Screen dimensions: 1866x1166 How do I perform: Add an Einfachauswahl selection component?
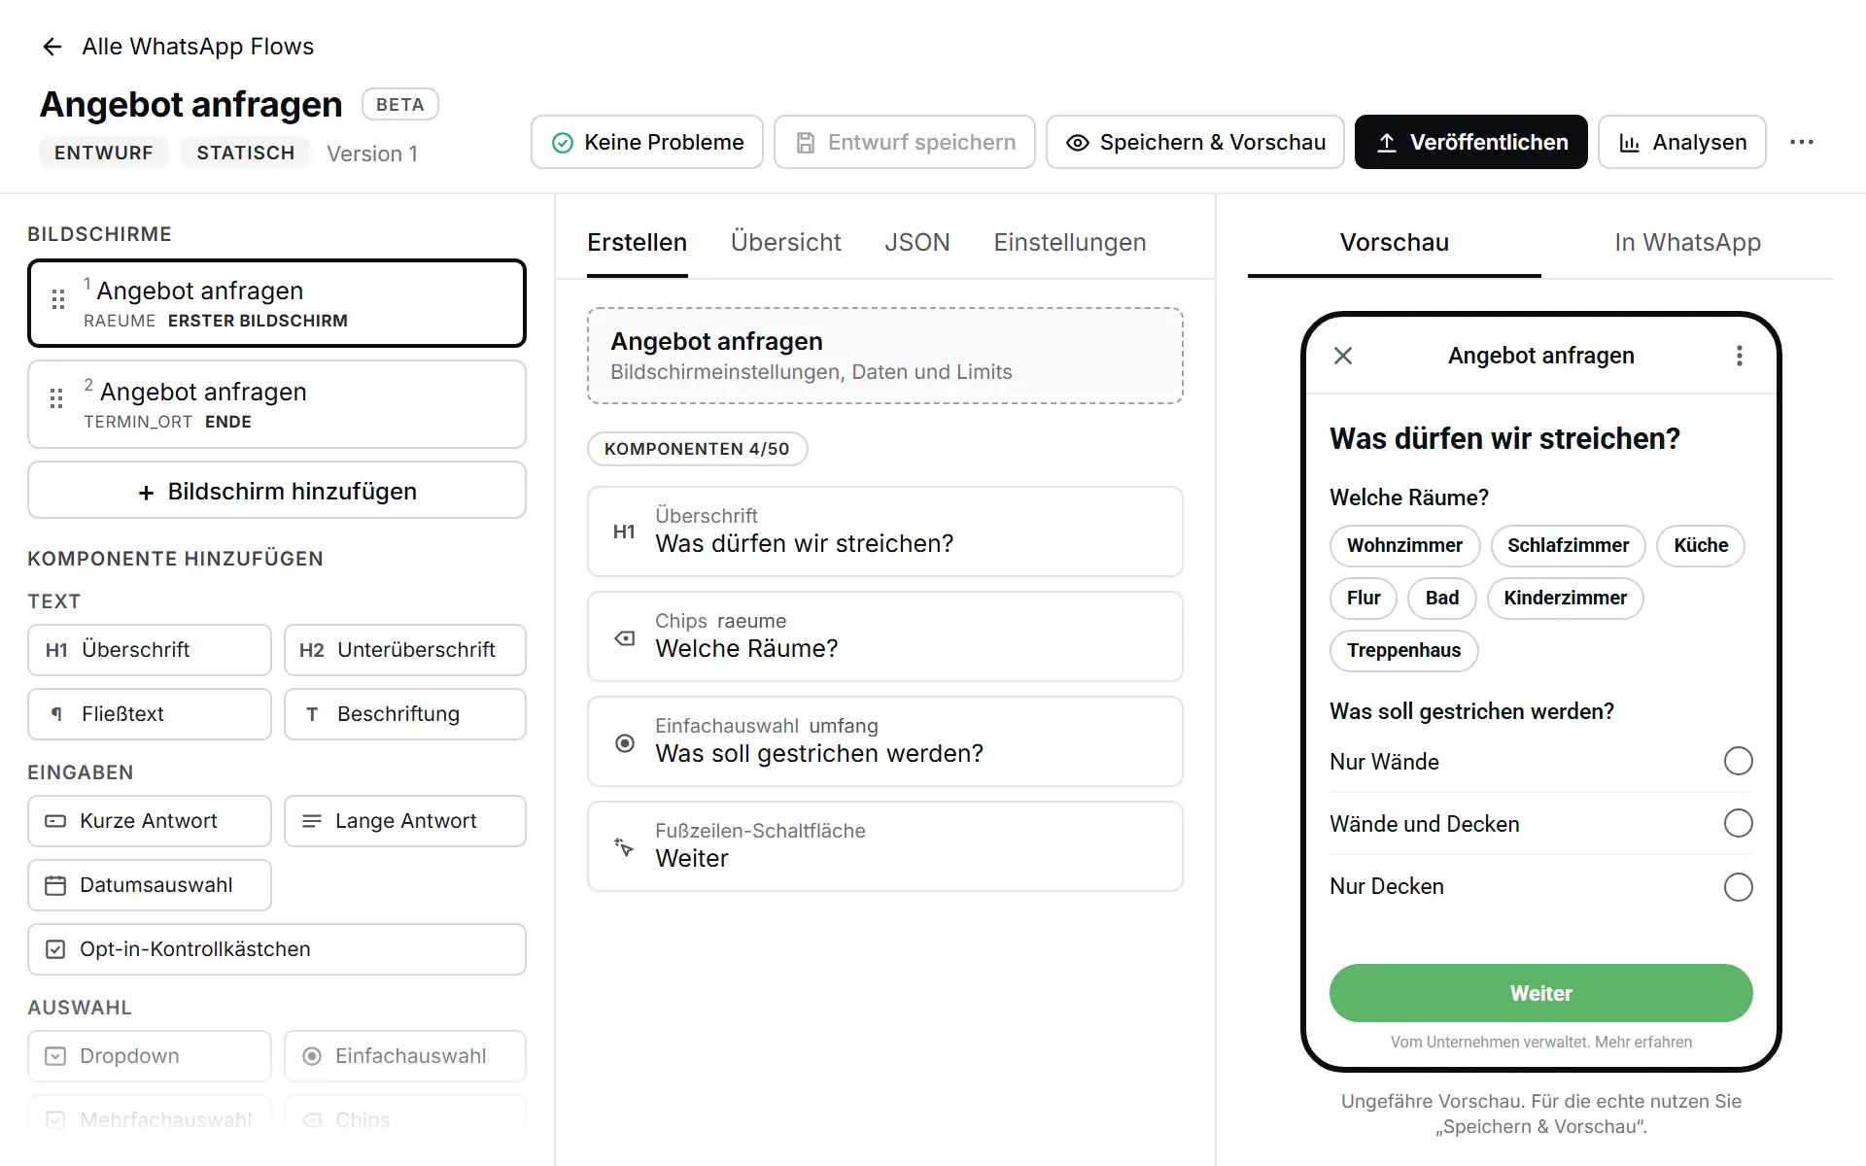tap(405, 1056)
